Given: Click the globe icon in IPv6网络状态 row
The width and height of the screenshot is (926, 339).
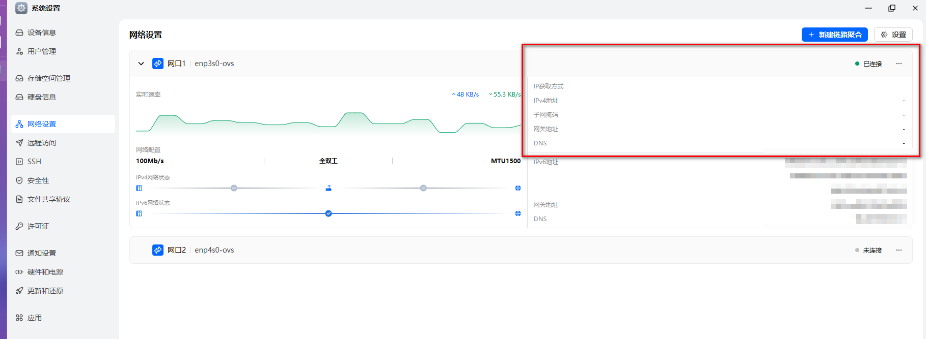Looking at the screenshot, I should click(x=518, y=213).
